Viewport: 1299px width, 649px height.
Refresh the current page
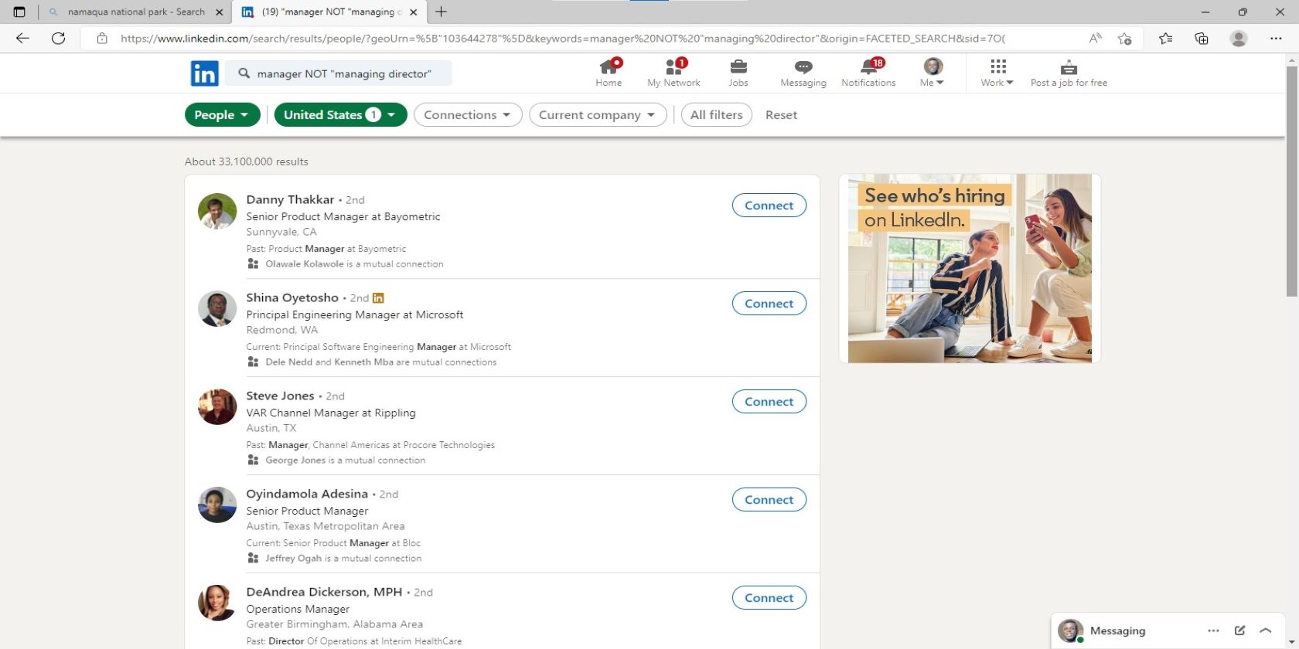click(x=58, y=38)
